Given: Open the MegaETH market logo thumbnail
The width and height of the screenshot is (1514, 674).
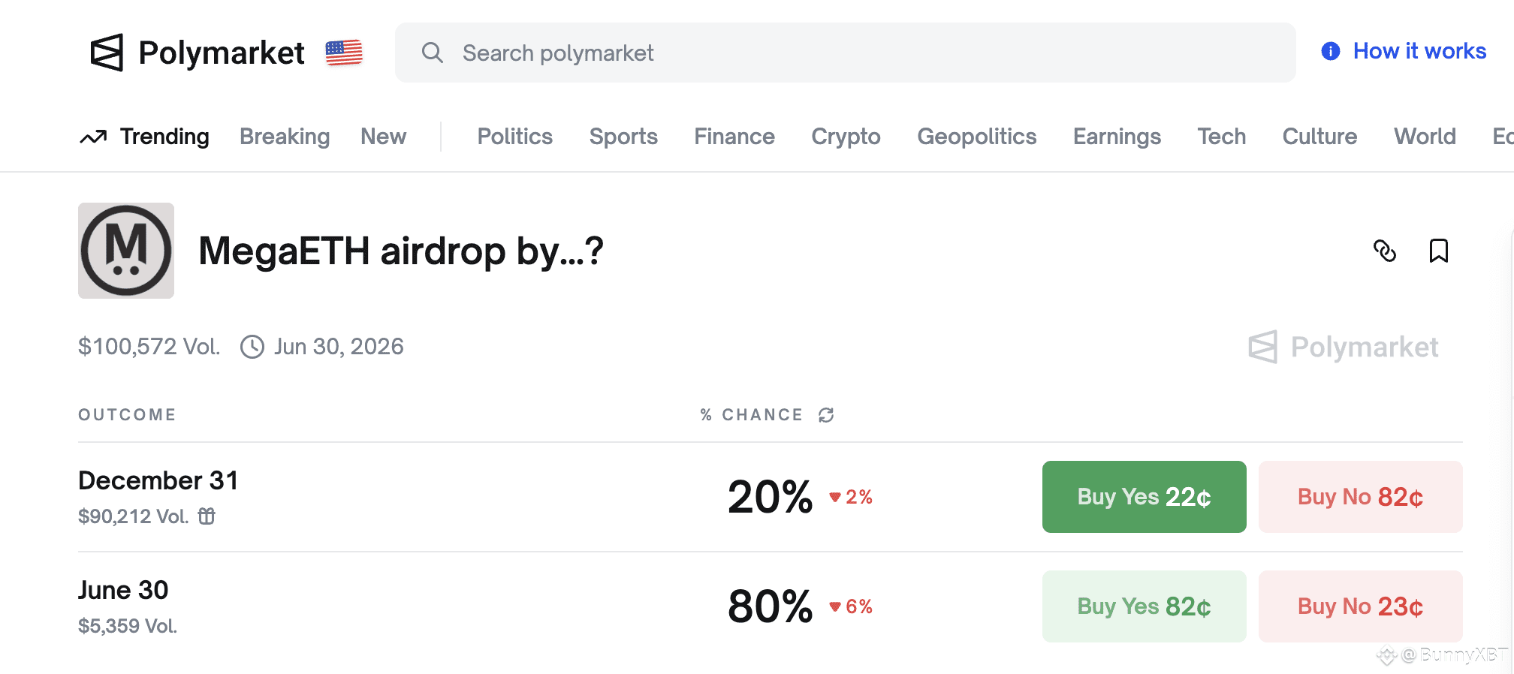Looking at the screenshot, I should [x=126, y=251].
